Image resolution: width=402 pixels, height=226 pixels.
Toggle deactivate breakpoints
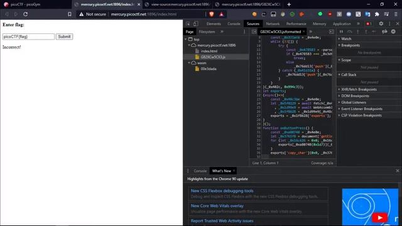(384, 31)
